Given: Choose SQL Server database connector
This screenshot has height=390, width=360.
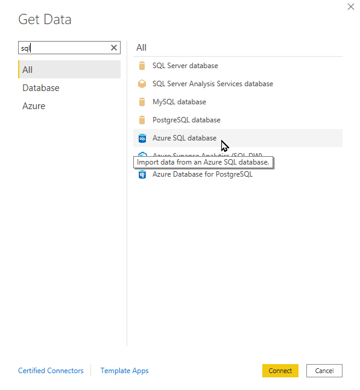Looking at the screenshot, I should [238, 66].
